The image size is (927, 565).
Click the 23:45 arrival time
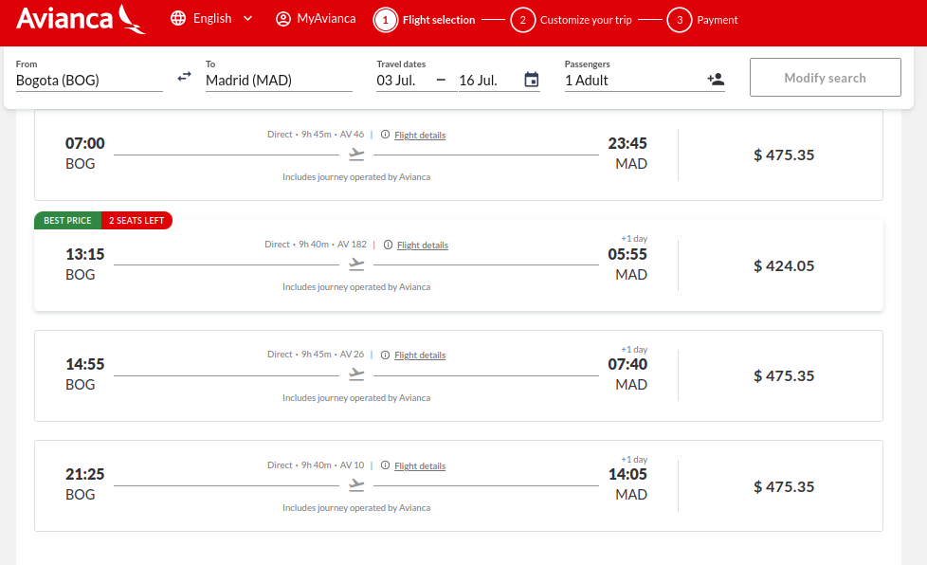click(627, 143)
